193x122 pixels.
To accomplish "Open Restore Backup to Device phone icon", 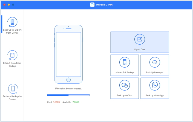I will click(x=13, y=89).
